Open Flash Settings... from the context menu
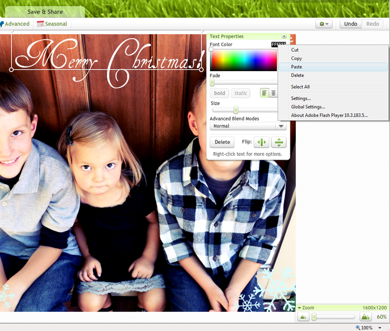 coord(333,98)
